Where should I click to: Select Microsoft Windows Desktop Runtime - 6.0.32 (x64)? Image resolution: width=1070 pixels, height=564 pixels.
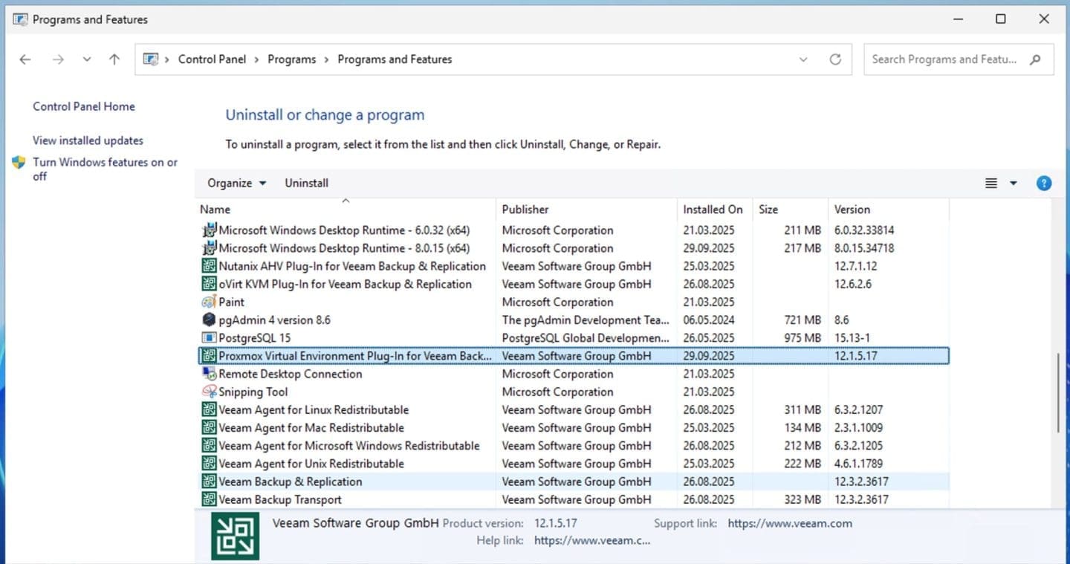coord(344,230)
